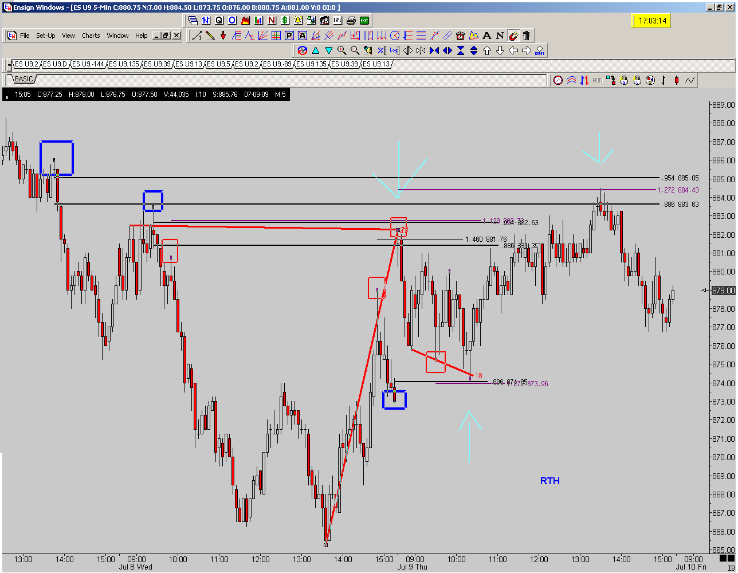Click the green EXIT button
Image resolution: width=738 pixels, height=573 pixels.
[364, 20]
